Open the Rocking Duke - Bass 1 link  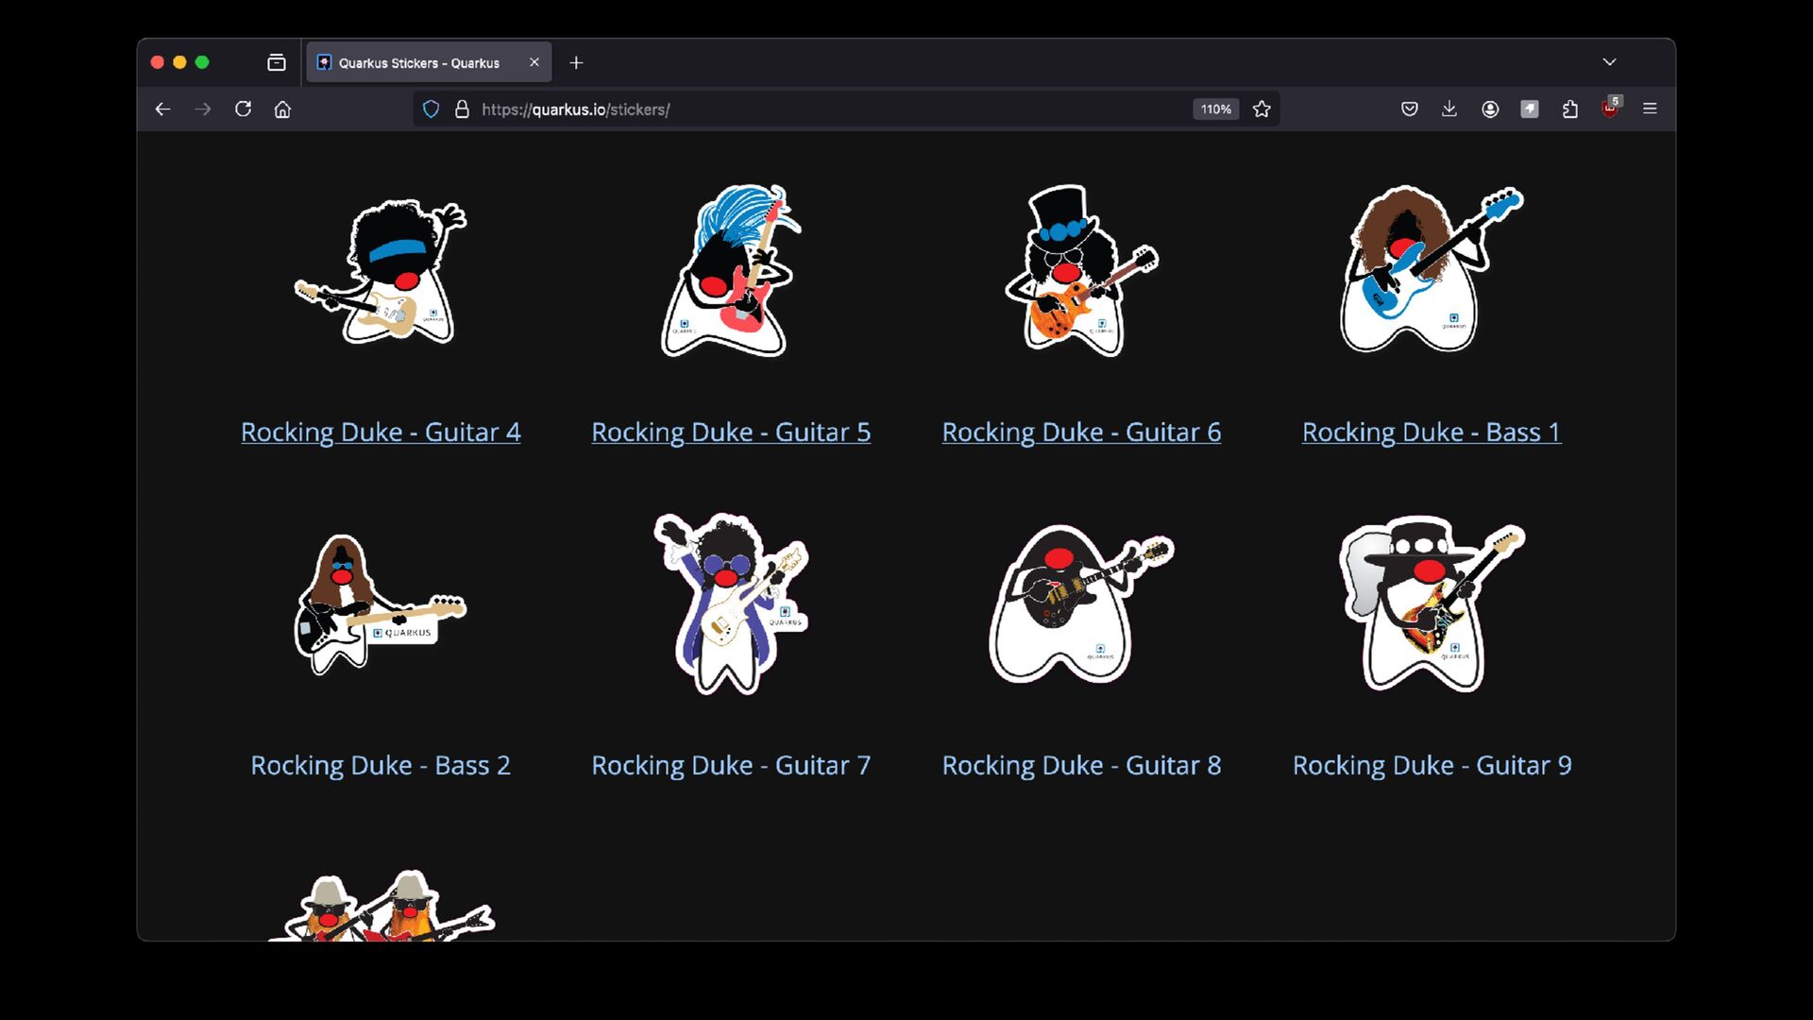point(1431,432)
